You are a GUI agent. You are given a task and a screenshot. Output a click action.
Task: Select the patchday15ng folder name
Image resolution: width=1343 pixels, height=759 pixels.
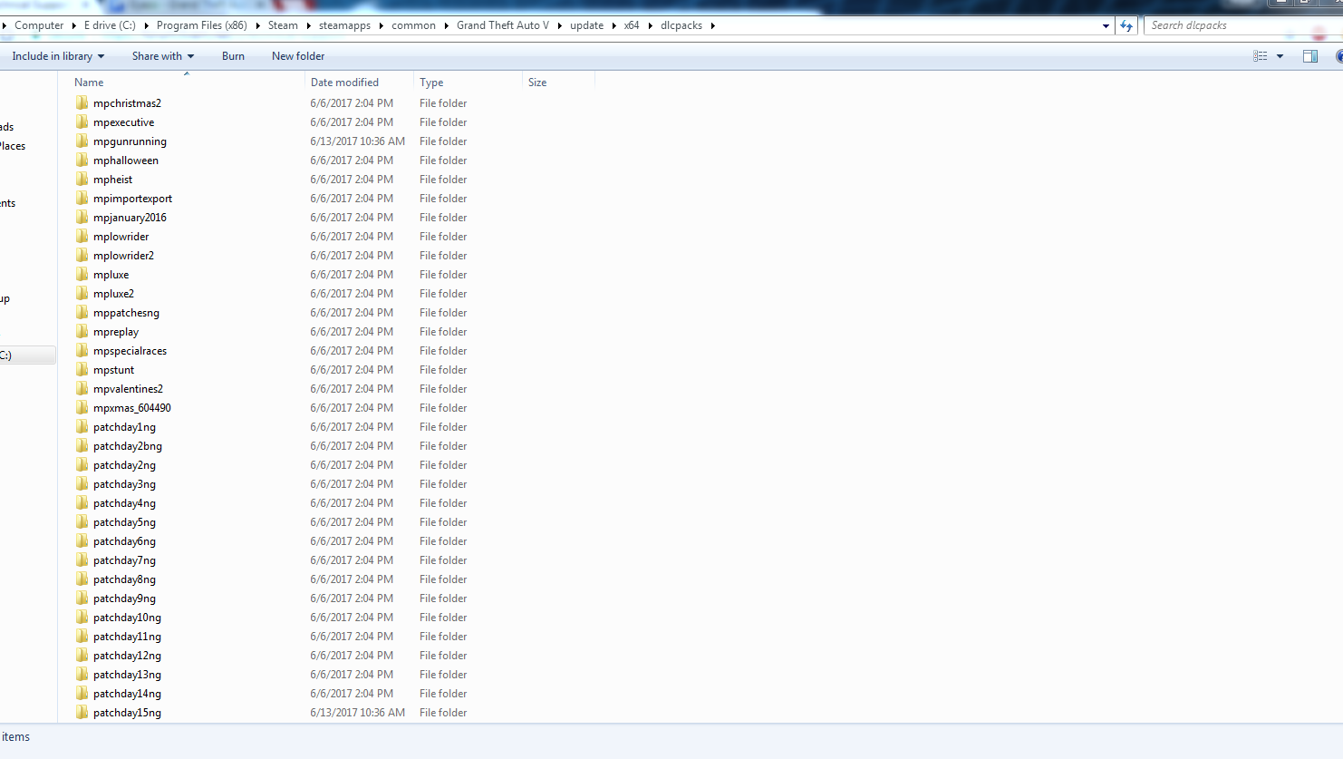click(x=127, y=713)
